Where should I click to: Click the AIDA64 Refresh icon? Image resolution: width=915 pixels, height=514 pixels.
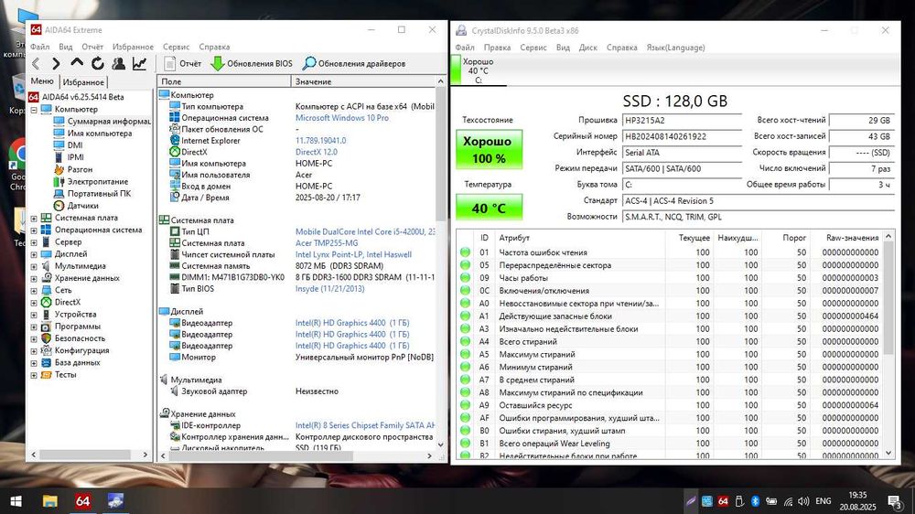coord(98,63)
